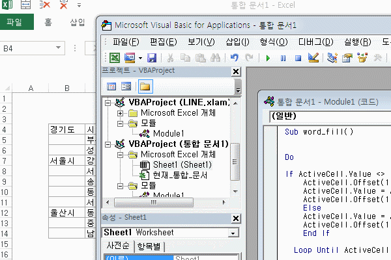The image size is (391, 260).
Task: Open the 삽입(I) menu
Action: point(237,42)
